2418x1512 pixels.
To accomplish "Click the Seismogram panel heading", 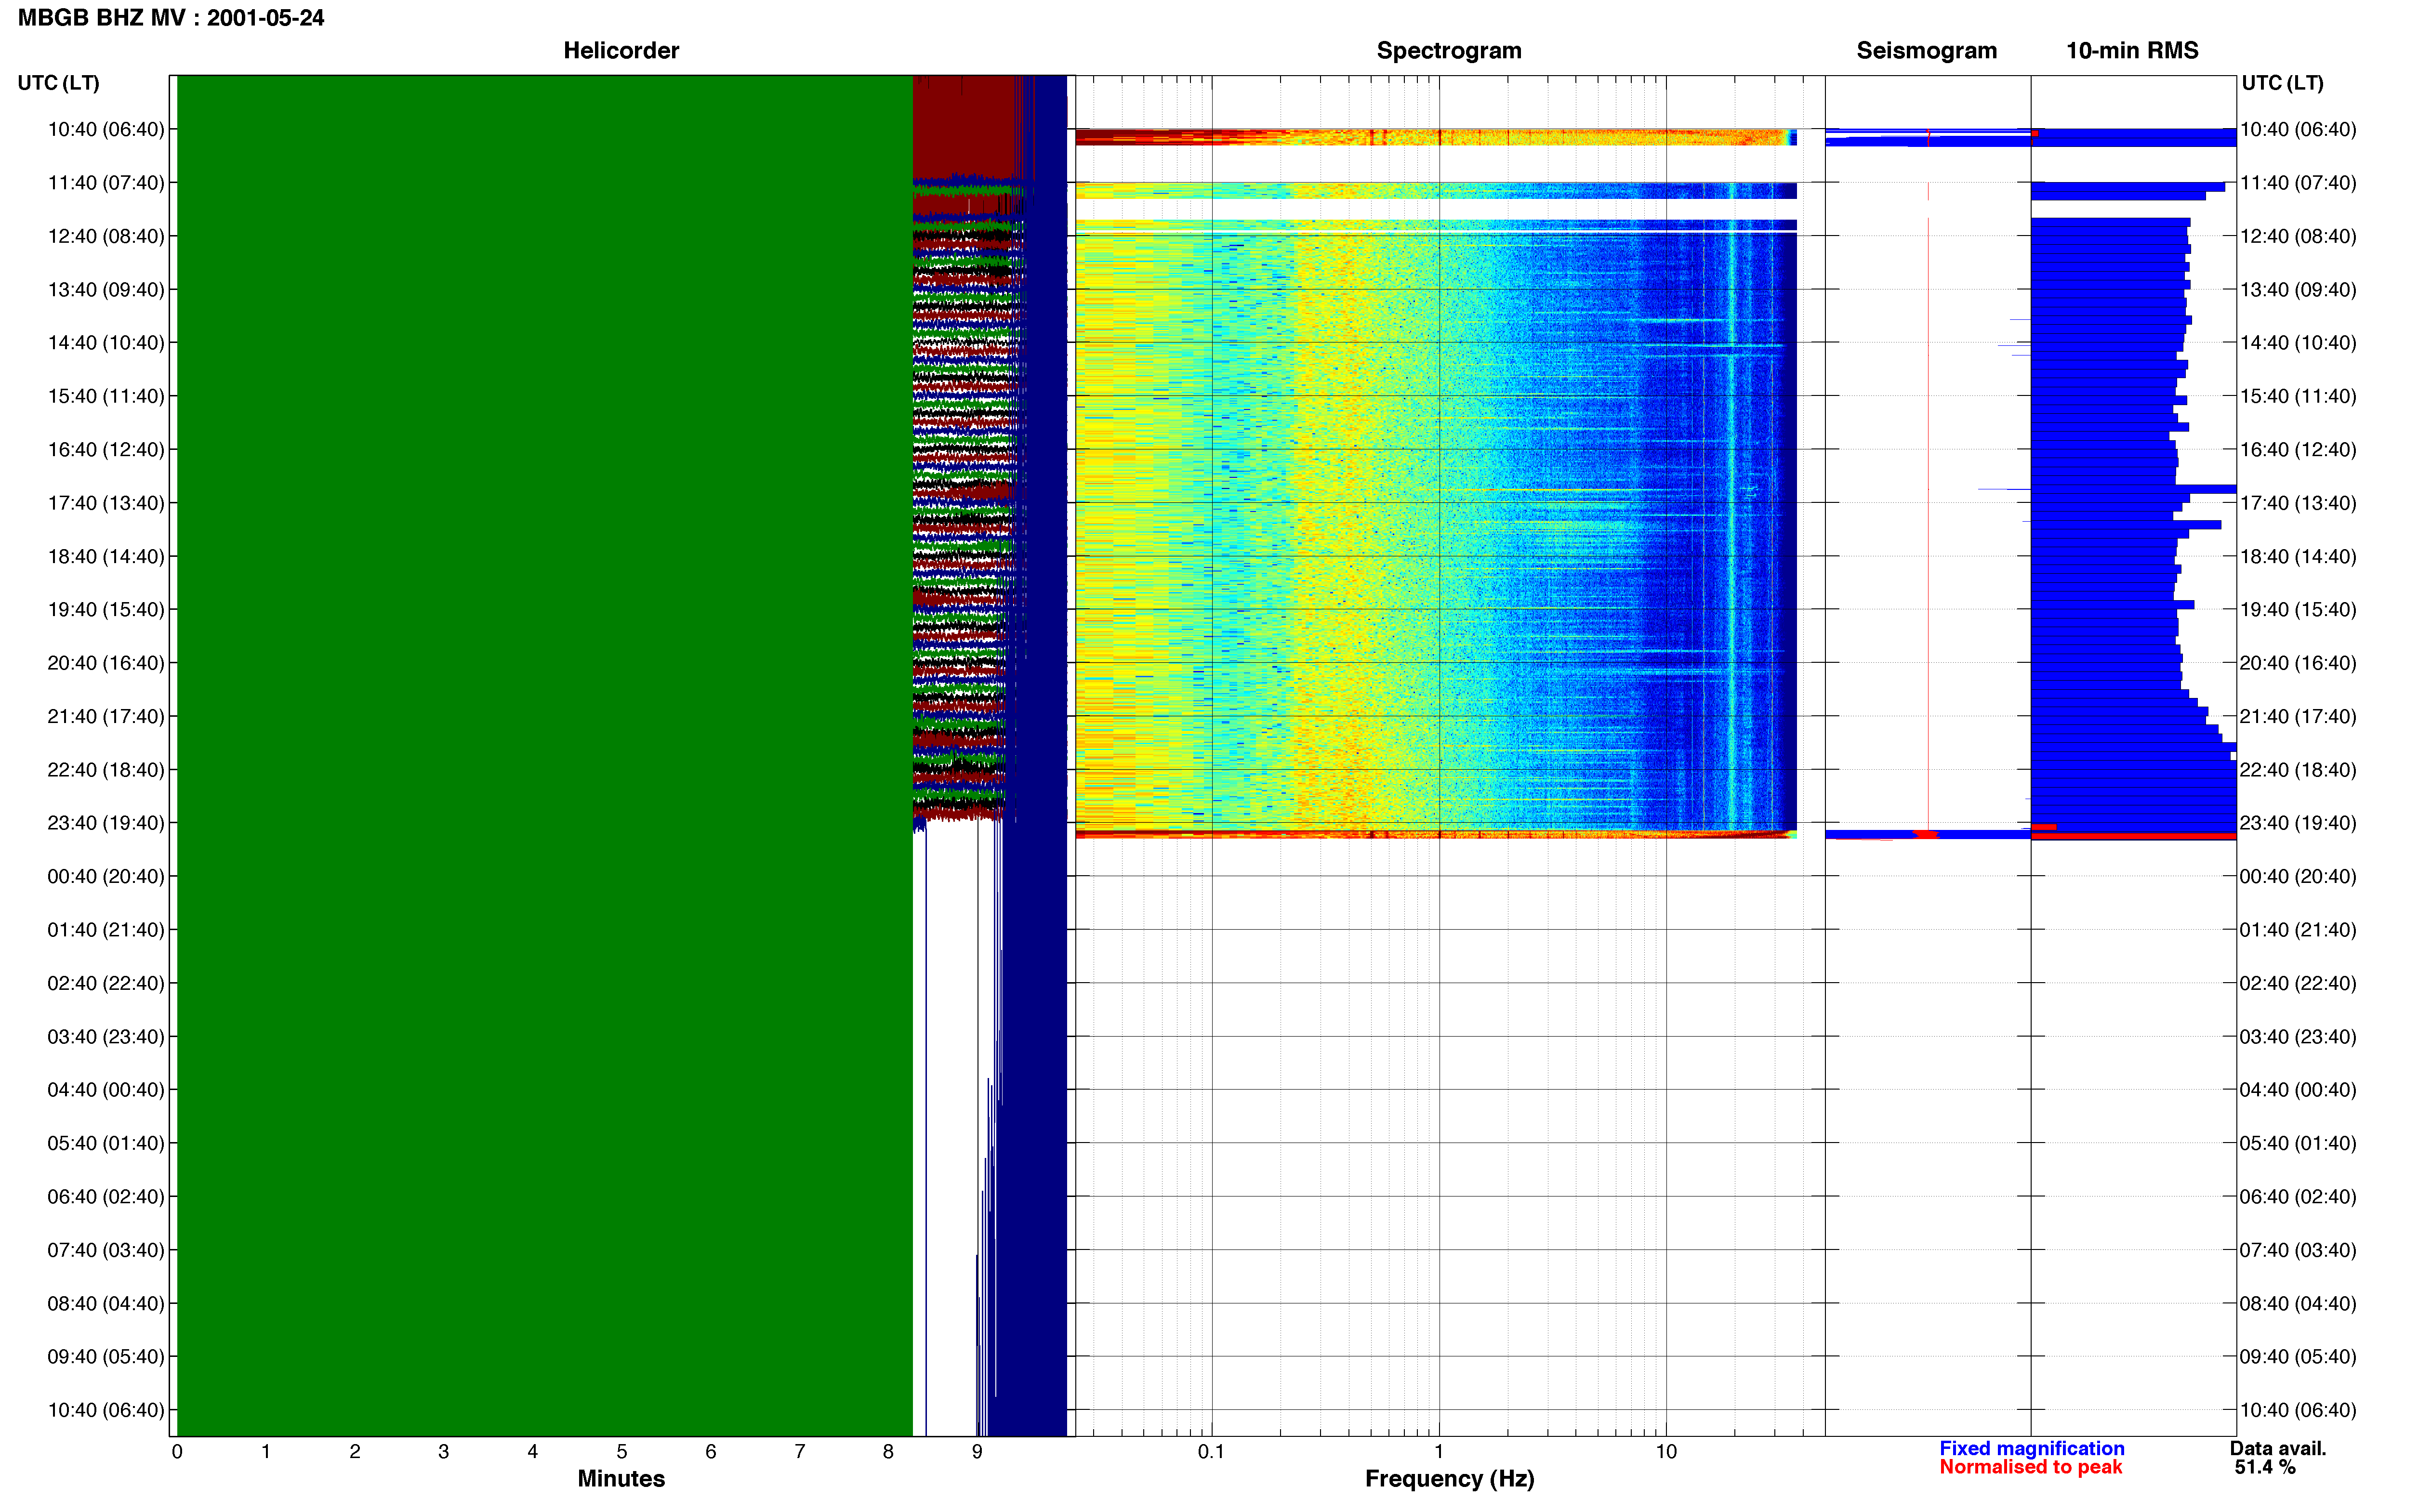I will click(1926, 50).
